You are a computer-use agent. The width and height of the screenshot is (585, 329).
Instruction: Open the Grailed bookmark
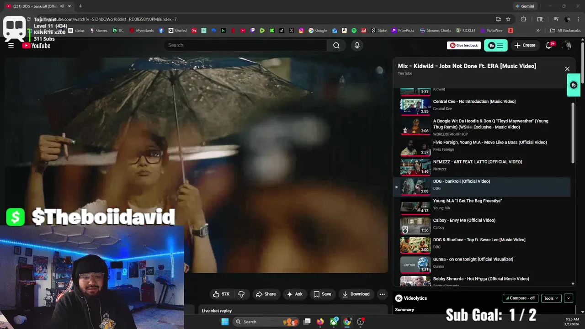[x=177, y=31]
